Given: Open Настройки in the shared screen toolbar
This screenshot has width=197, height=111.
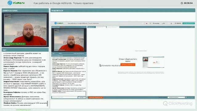Looking at the screenshot, I should pyautogui.click(x=156, y=23).
